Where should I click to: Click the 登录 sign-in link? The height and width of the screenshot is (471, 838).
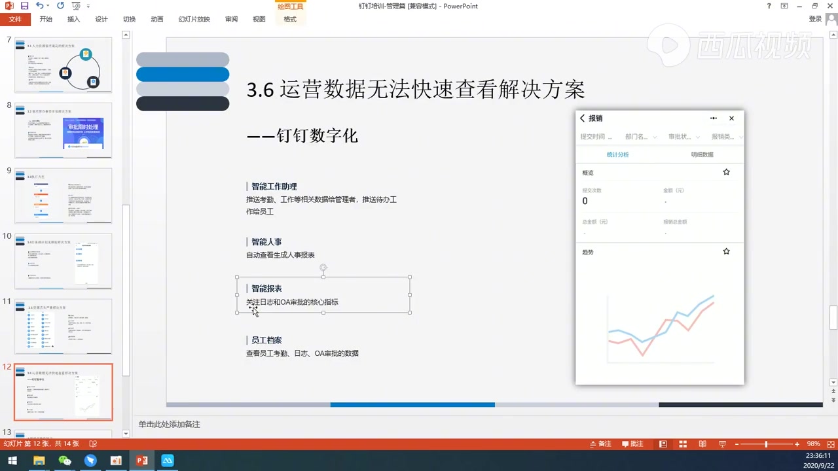815,19
